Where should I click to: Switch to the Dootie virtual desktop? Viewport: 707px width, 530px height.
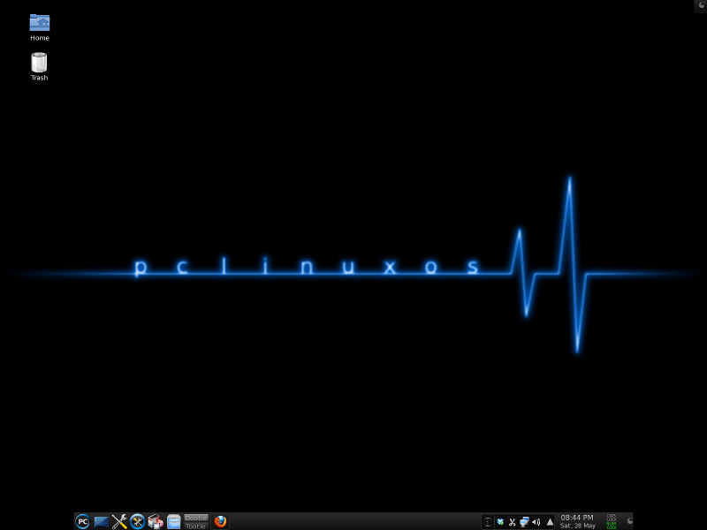click(195, 518)
